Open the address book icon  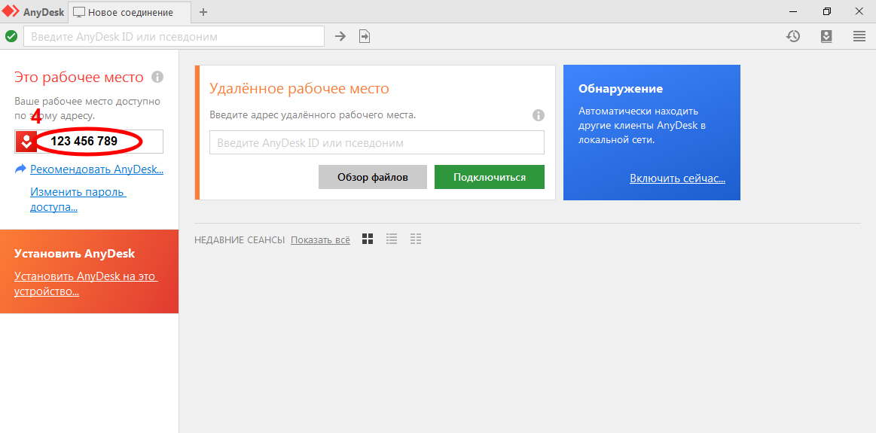click(826, 36)
